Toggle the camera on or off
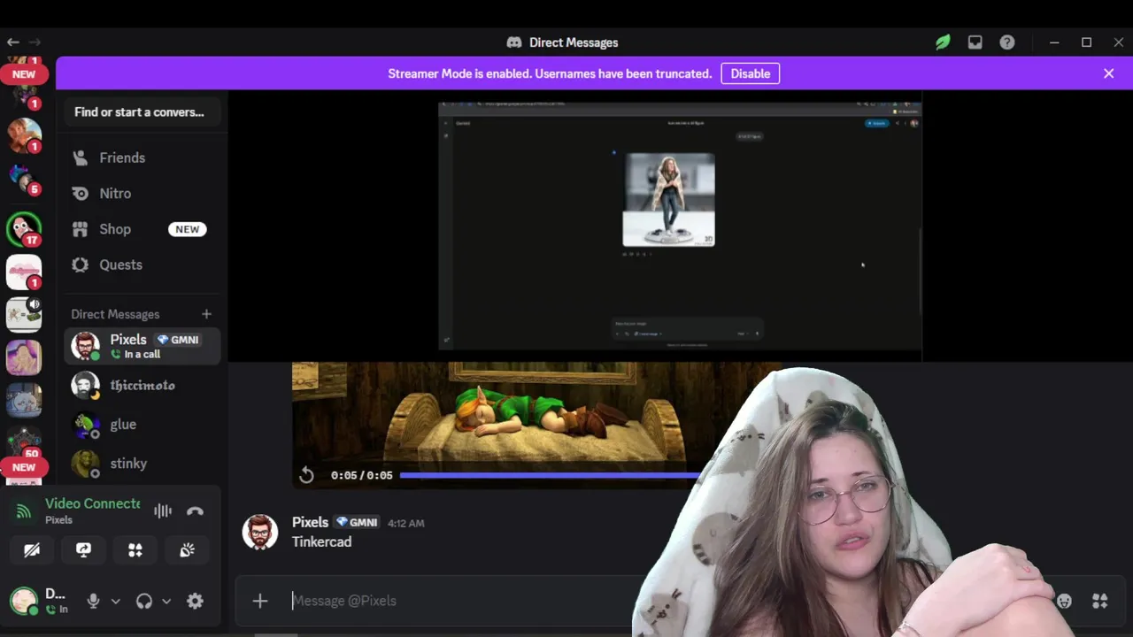Screen dimensions: 1133x637 [32, 550]
